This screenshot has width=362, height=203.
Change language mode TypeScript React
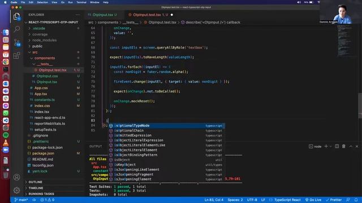[287, 200]
